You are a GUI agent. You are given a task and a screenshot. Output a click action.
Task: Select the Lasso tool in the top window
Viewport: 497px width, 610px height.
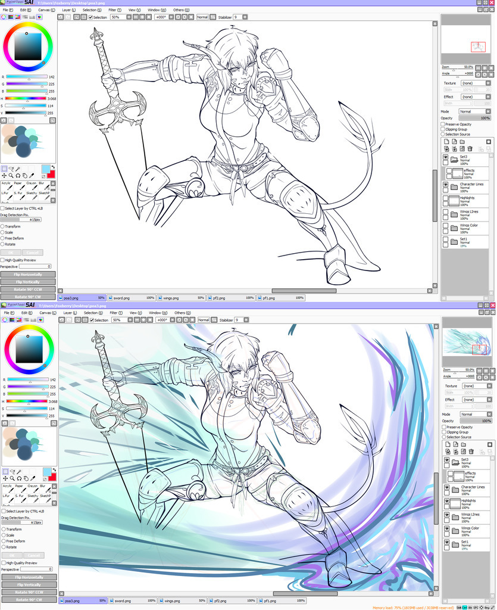point(11,169)
